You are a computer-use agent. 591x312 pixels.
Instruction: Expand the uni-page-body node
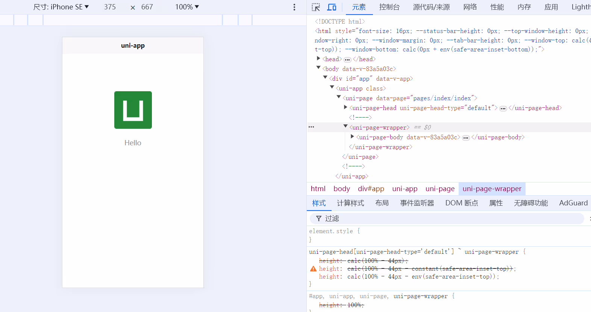(352, 136)
